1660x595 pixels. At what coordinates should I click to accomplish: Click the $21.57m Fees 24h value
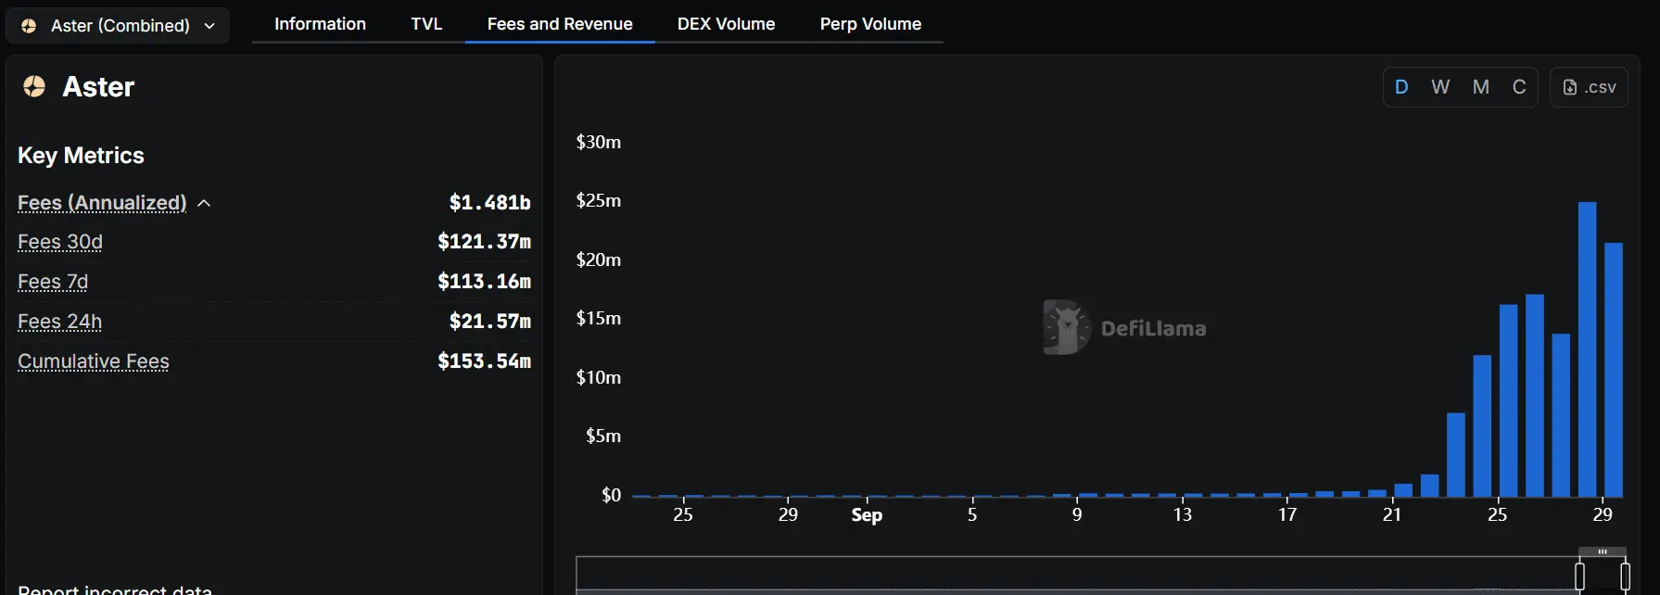point(489,322)
